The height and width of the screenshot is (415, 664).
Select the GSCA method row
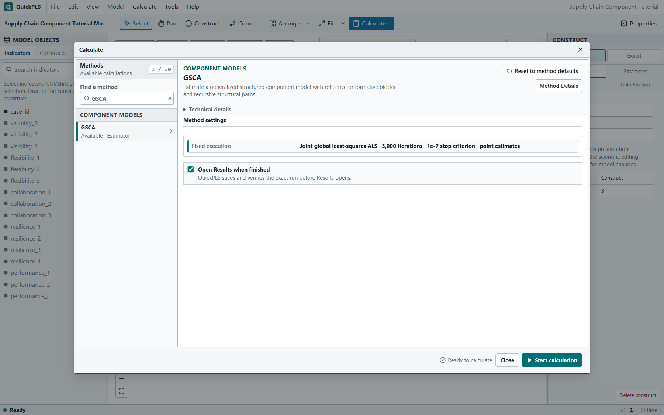click(x=127, y=131)
